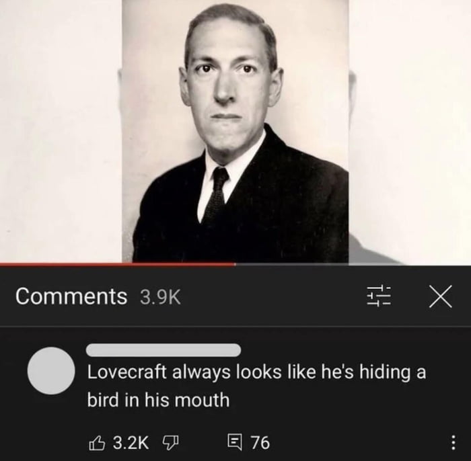Tap the blurred left margin of the video
The image size is (471, 461).
point(61,131)
